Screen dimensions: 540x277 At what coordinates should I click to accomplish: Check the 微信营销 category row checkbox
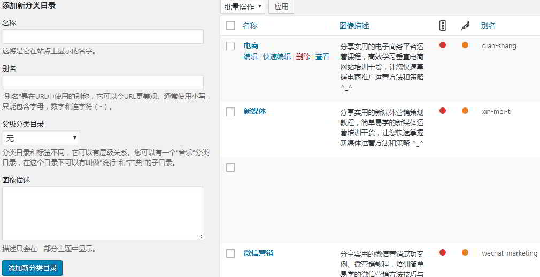click(x=230, y=253)
